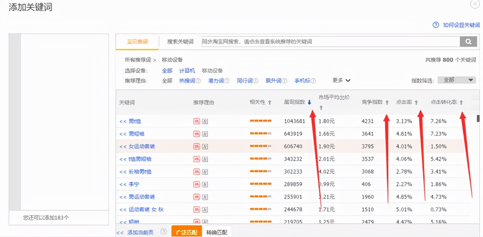Image resolution: width=483 pixels, height=237 pixels.
Task: Click the grey tag icon in the 302233 row
Action: (205, 171)
